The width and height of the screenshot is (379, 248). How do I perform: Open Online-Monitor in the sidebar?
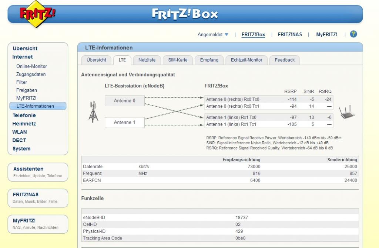31,66
